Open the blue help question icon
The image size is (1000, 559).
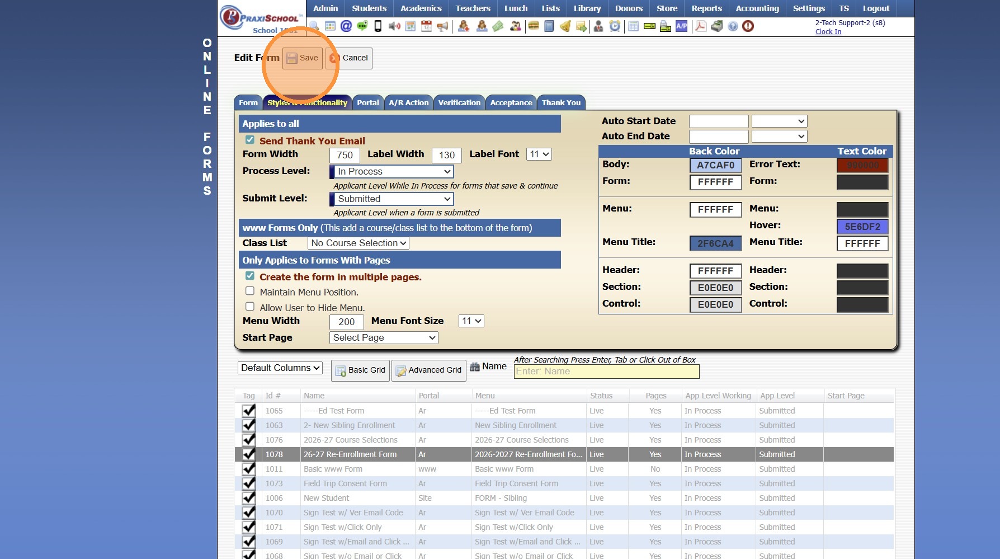coord(733,26)
